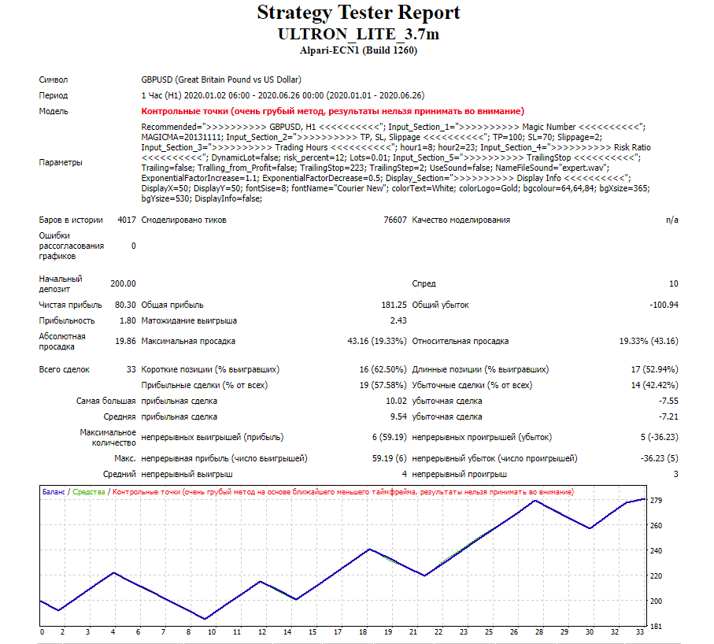
Task: Select the net profit value 80.30
Action: (x=125, y=305)
